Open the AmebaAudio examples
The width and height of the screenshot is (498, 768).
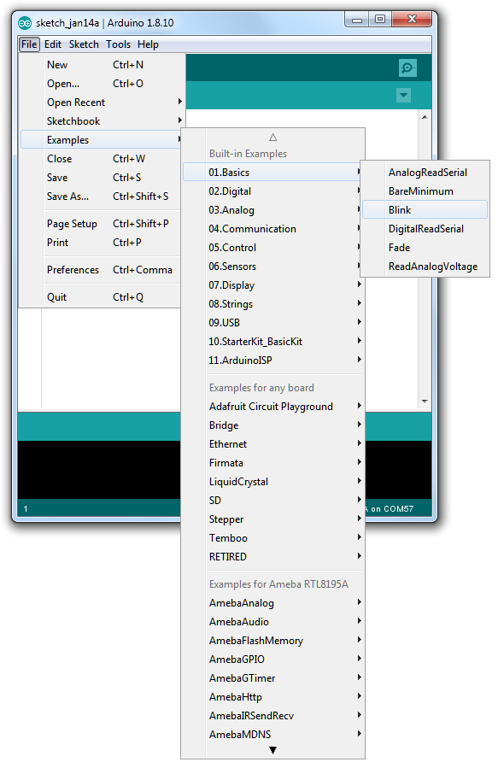point(272,622)
